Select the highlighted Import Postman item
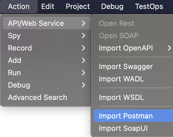The width and height of the screenshot is (173, 137). click(126, 116)
